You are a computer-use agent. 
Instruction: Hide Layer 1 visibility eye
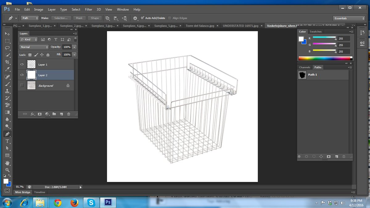click(22, 64)
